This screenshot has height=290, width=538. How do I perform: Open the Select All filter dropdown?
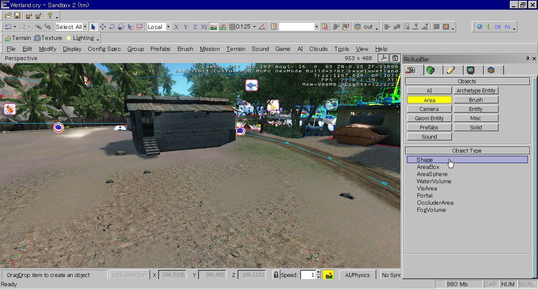click(x=85, y=26)
